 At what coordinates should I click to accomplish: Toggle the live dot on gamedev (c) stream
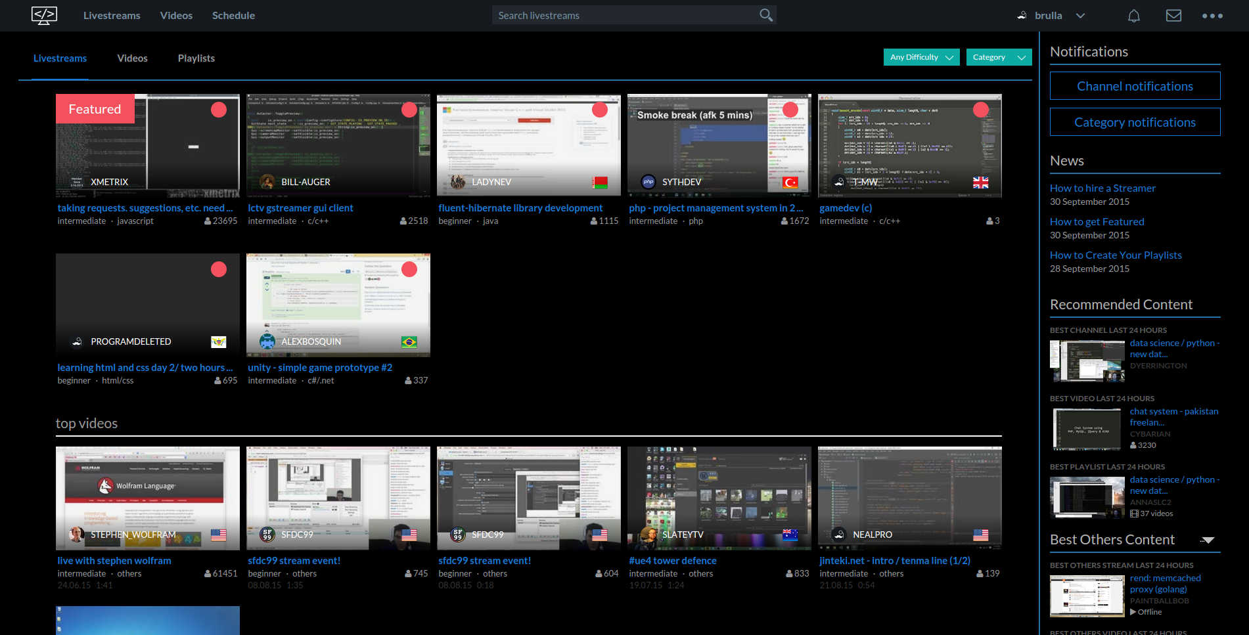tap(982, 110)
